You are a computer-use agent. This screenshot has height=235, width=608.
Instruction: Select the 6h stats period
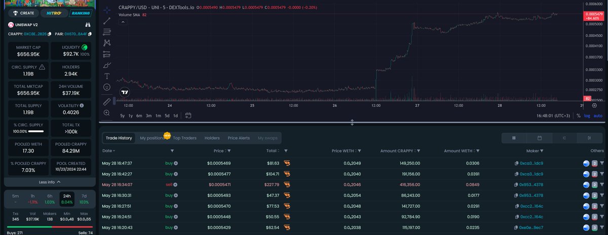pos(50,199)
